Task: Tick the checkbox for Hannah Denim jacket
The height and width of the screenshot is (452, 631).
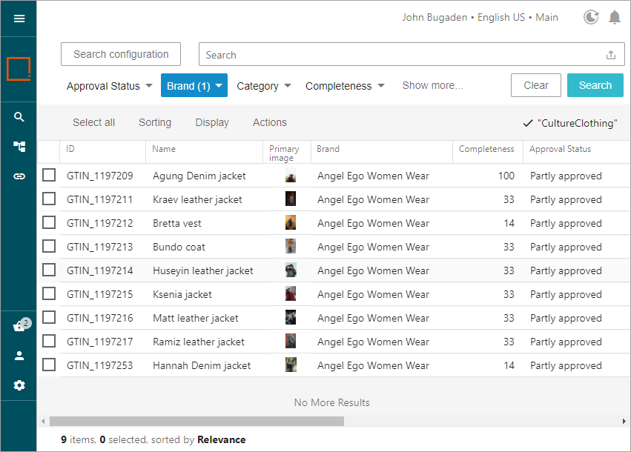Action: pyautogui.click(x=49, y=365)
